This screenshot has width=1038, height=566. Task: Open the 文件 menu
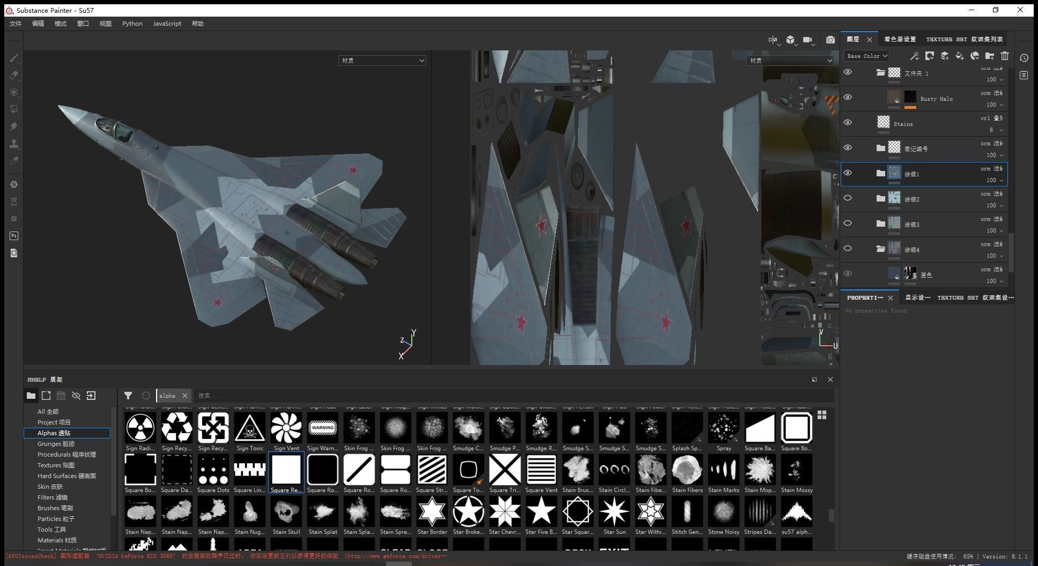click(x=16, y=24)
